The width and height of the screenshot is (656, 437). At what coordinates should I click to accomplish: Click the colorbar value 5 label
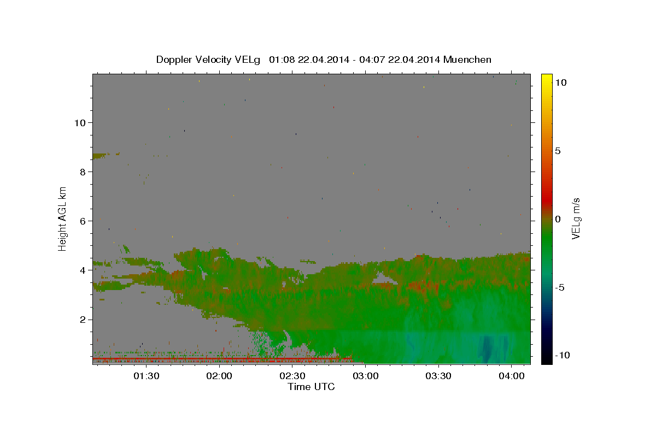click(558, 151)
